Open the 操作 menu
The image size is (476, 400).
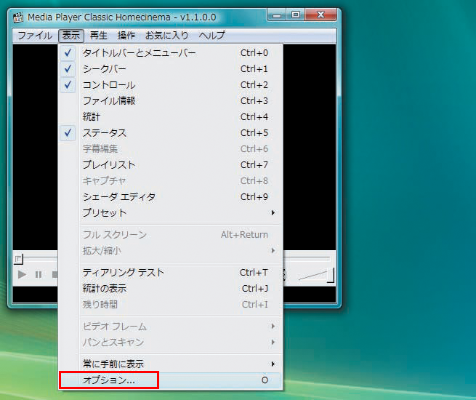click(126, 36)
